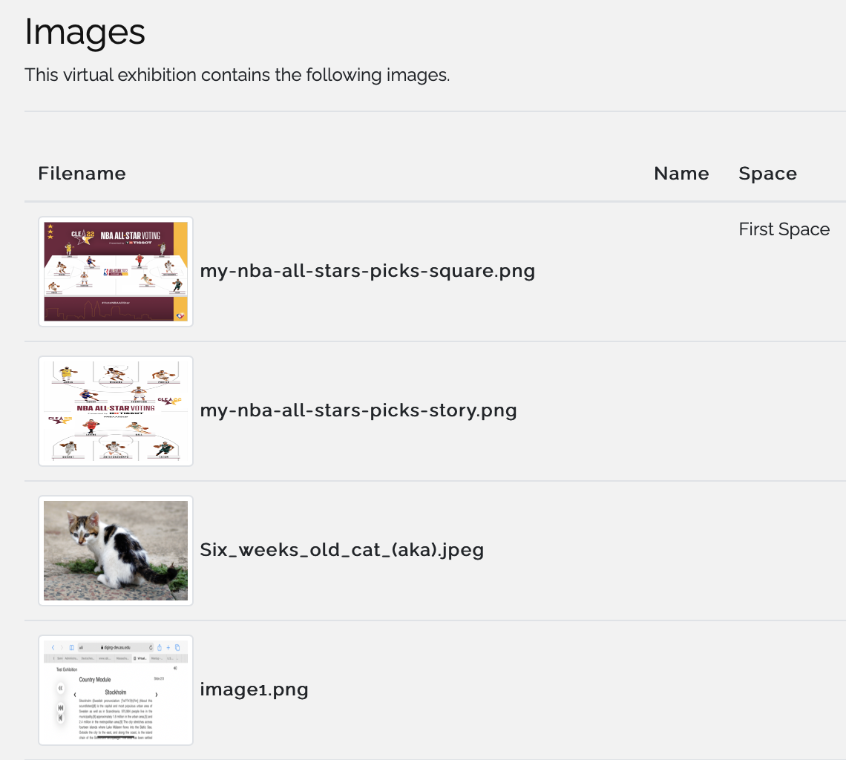
Task: Click the Images page heading
Action: pyautogui.click(x=85, y=32)
